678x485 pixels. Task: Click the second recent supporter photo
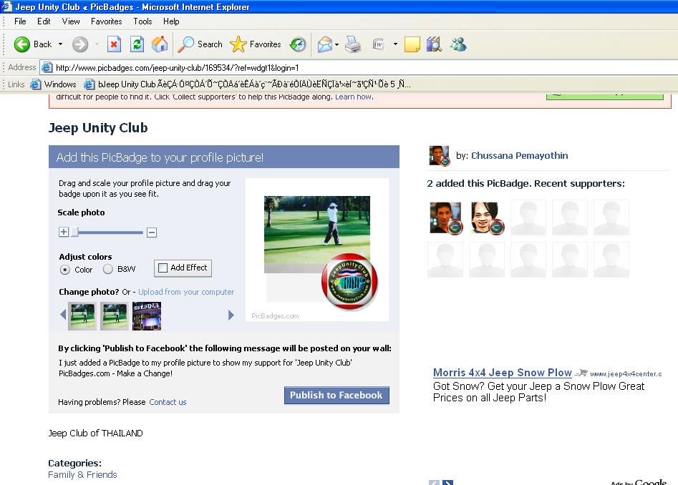click(488, 217)
